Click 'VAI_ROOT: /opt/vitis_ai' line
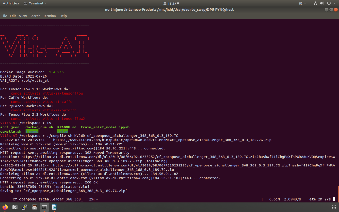 tap(24, 80)
